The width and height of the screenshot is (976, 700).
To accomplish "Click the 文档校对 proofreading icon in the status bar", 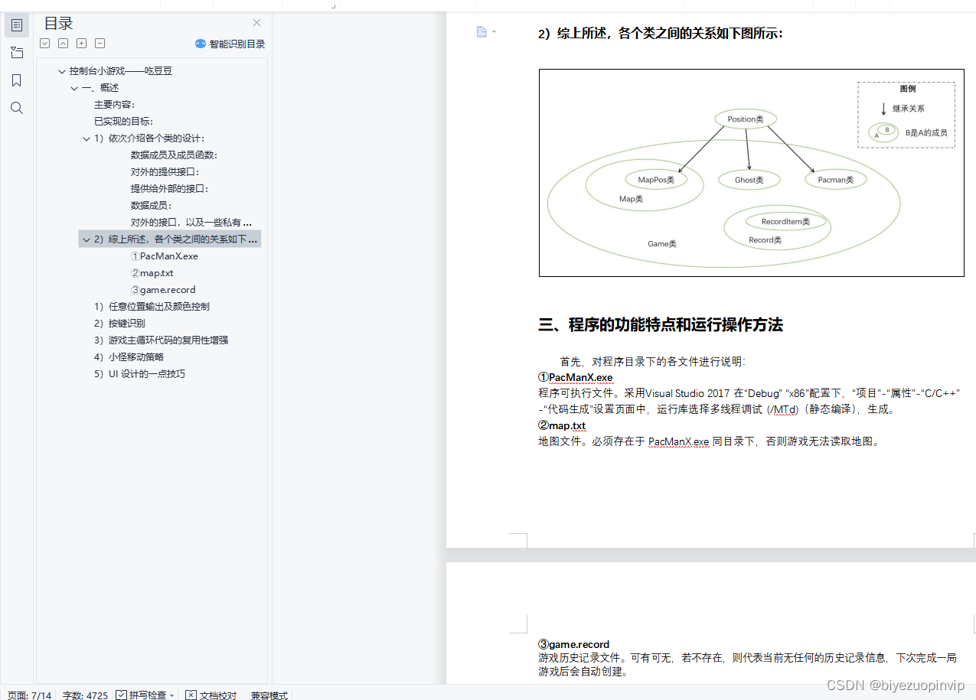I will coord(191,695).
